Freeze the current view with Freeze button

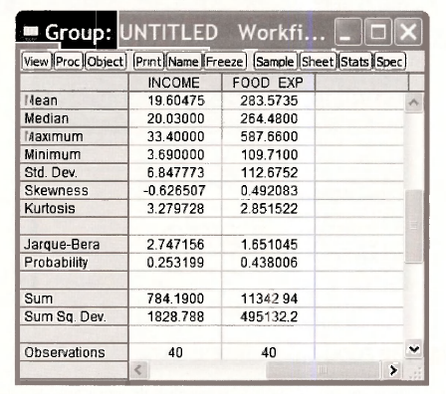[x=225, y=62]
